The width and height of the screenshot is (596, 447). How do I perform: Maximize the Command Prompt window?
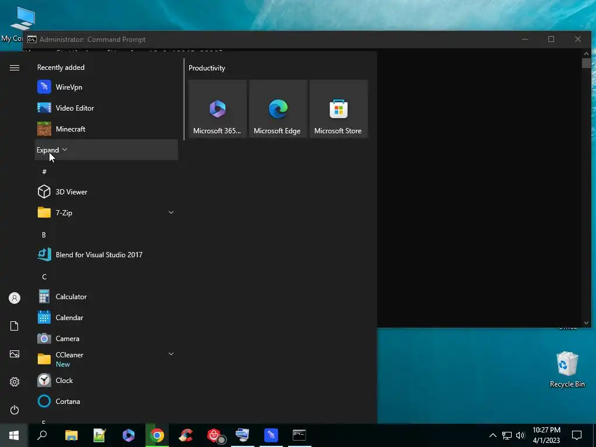pyautogui.click(x=551, y=39)
